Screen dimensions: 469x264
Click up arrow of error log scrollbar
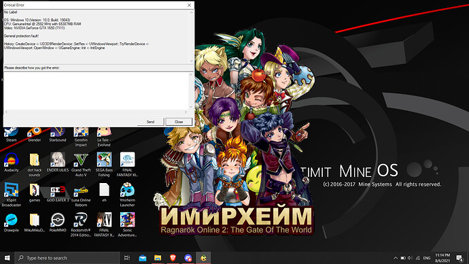click(x=192, y=12)
